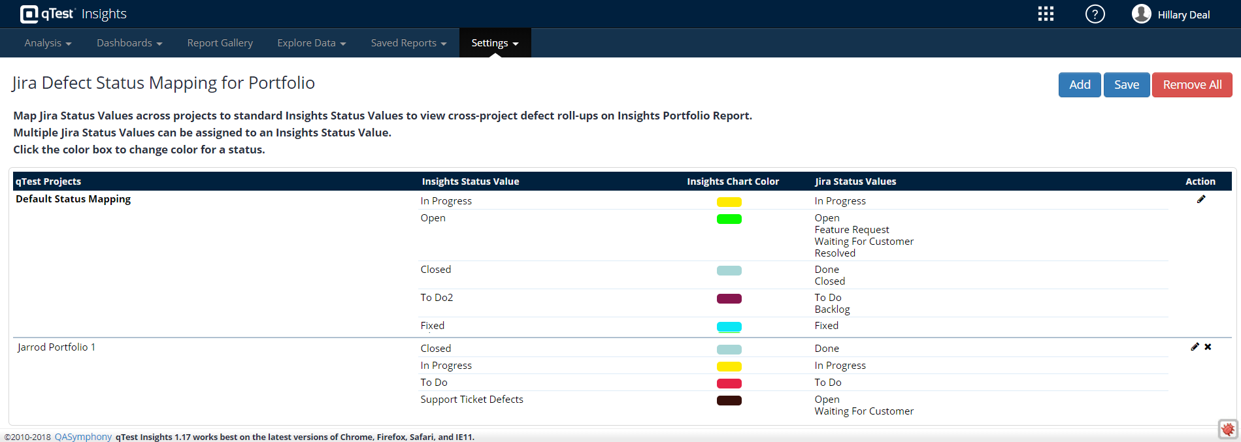The width and height of the screenshot is (1241, 442).
Task: Open the apps grid menu icon
Action: click(x=1046, y=14)
